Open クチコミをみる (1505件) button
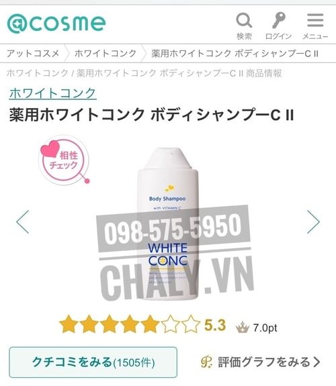Viewport: 336px width, 386px height. click(93, 363)
